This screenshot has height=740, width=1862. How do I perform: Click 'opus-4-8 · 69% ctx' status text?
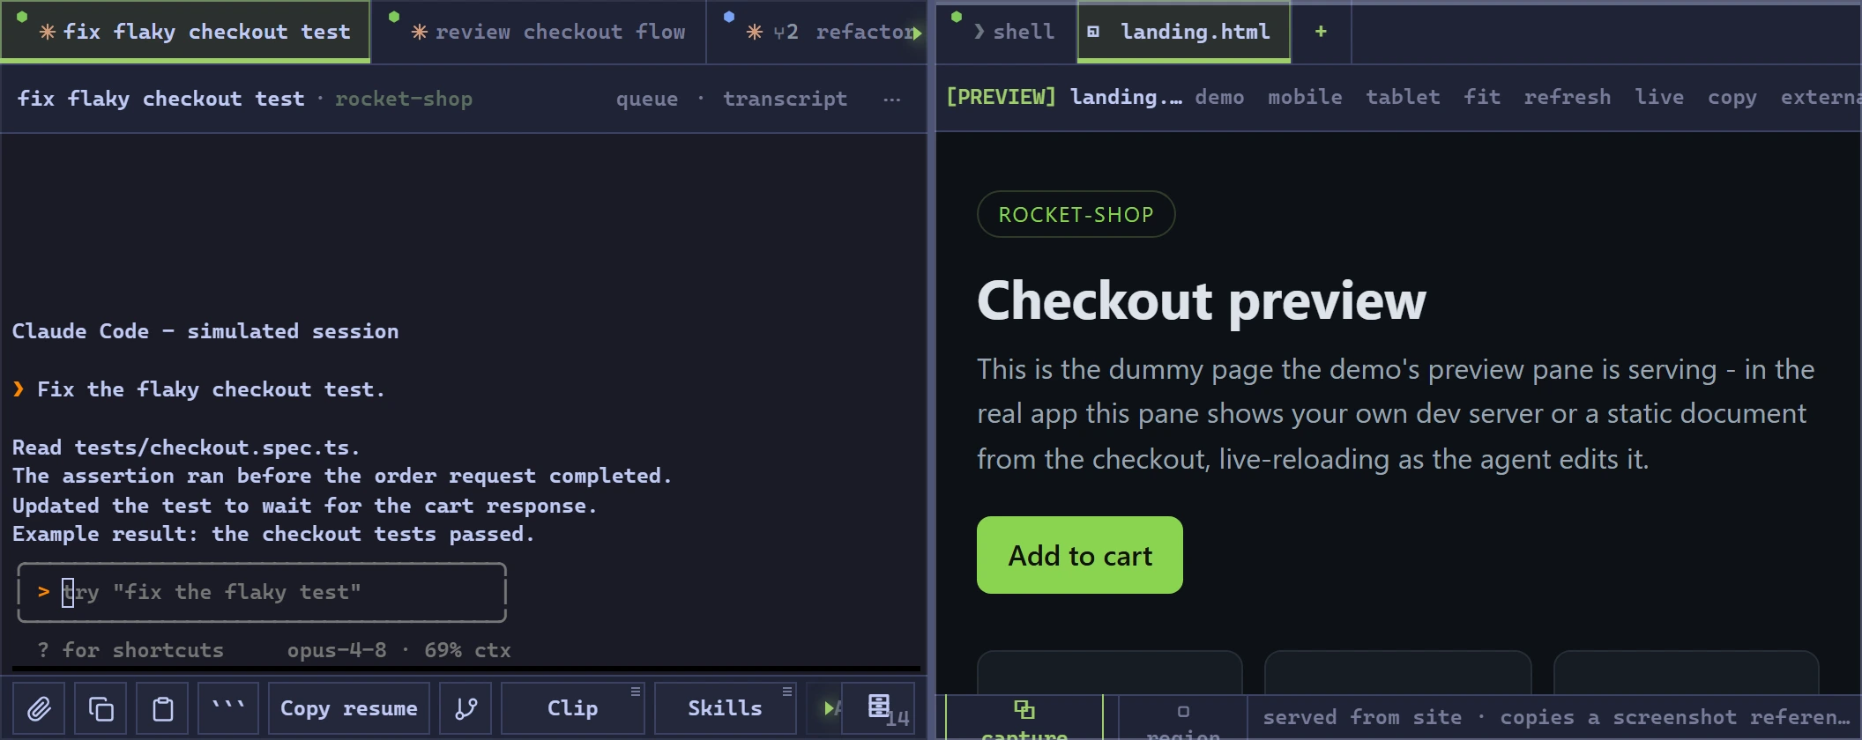tap(398, 650)
